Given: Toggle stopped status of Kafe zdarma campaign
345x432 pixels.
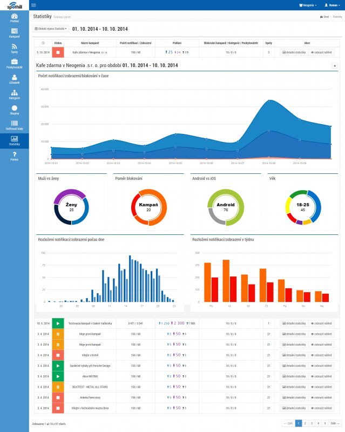Looking at the screenshot, I should tap(58, 52).
